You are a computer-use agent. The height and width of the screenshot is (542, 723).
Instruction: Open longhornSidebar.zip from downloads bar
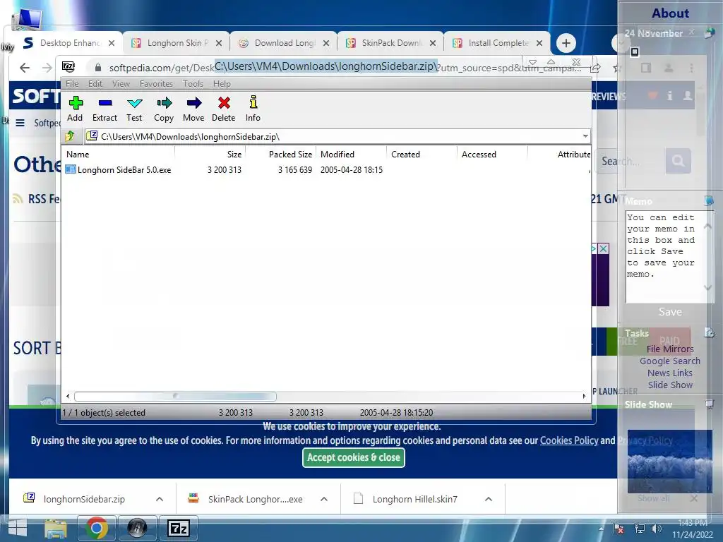tap(84, 499)
